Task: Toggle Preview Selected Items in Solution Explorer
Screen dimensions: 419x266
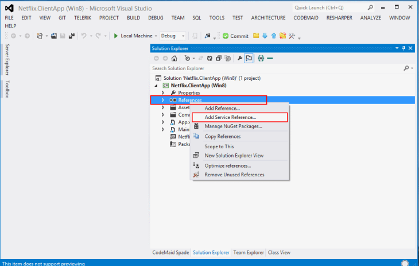Action: (249, 59)
